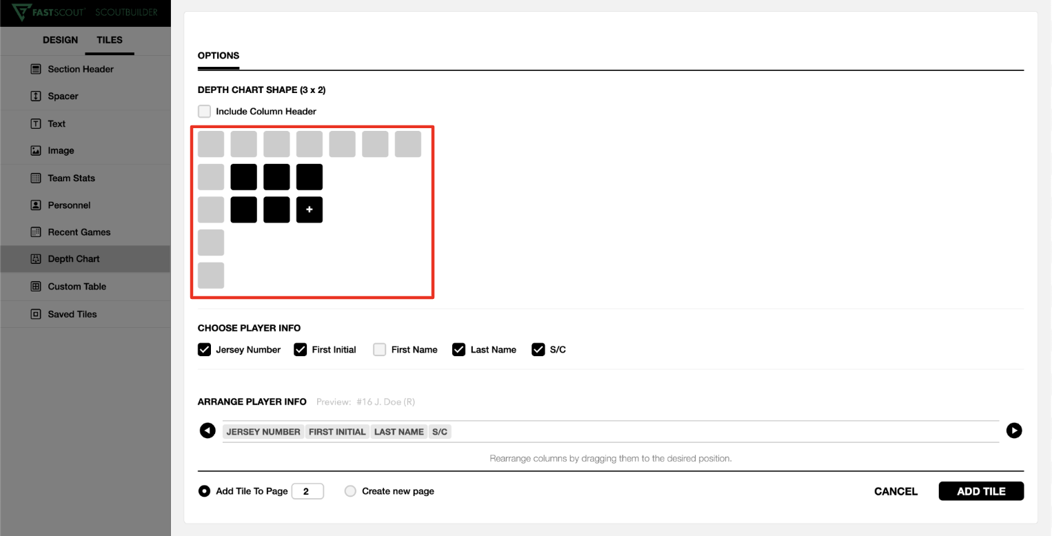
Task: Click the "#16 J. Doe (R)" preview text
Action: 386,402
